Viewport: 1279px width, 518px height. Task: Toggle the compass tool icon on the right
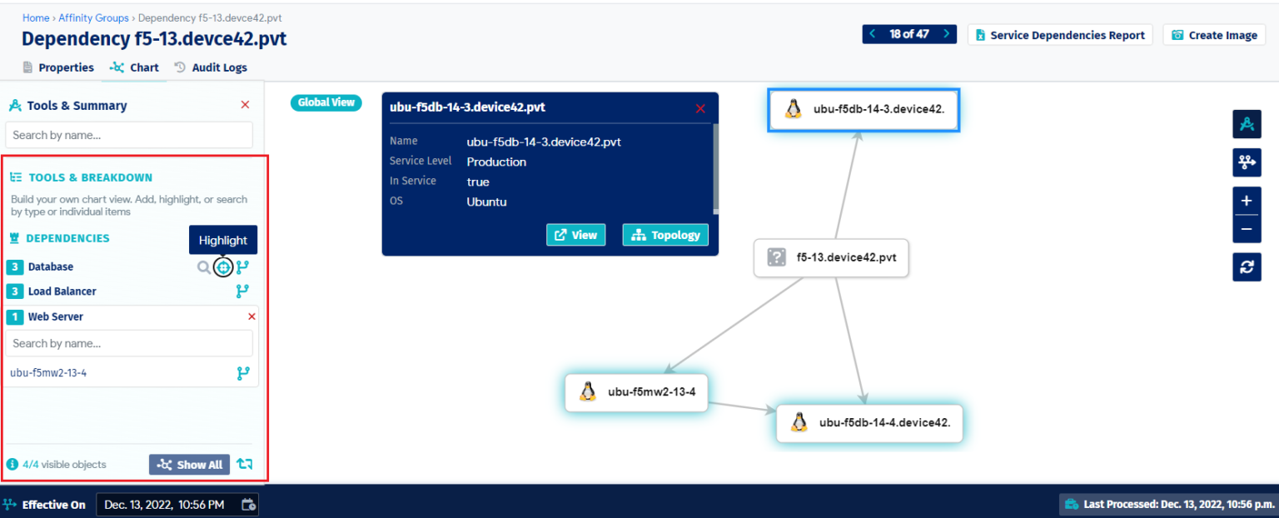coord(1247,123)
